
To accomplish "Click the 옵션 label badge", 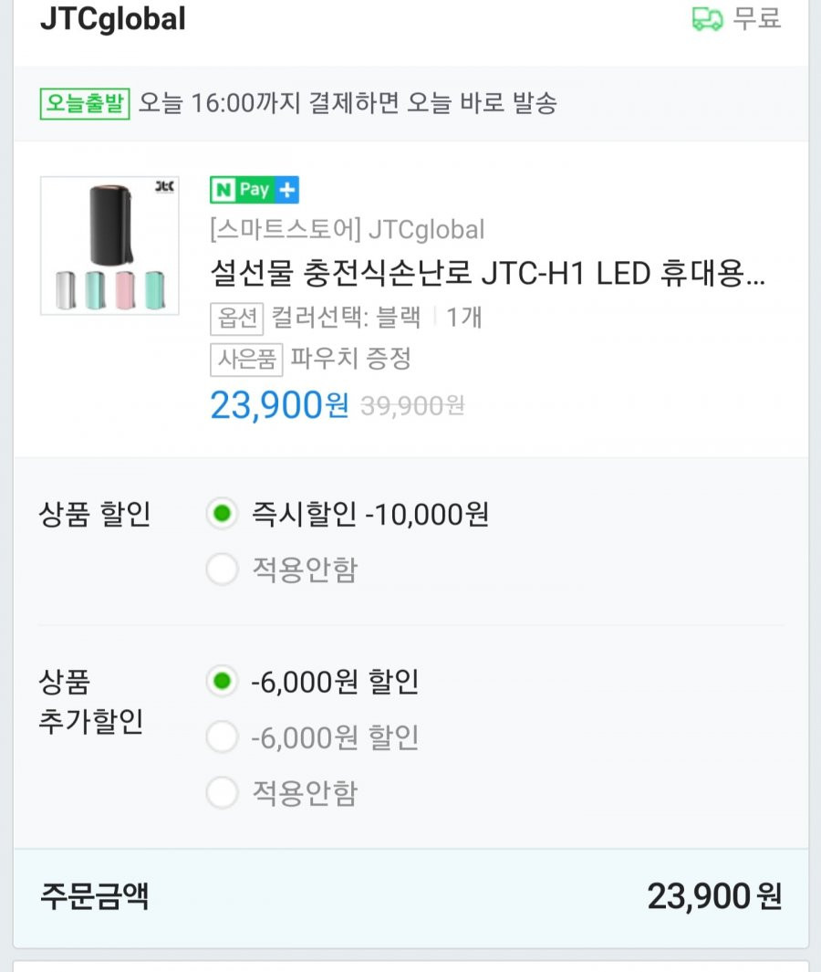I will (x=237, y=319).
